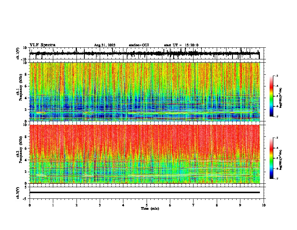Click the ch.2 spectrogram panel
Screen dimensions: 297x230
pyautogui.click(x=145, y=154)
